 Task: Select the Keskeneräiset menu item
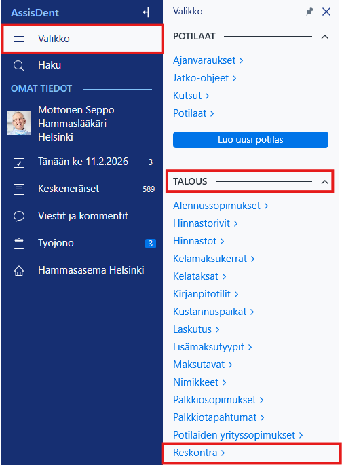pos(82,189)
